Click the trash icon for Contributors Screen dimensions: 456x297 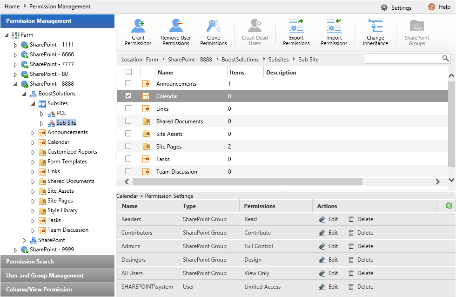click(351, 233)
